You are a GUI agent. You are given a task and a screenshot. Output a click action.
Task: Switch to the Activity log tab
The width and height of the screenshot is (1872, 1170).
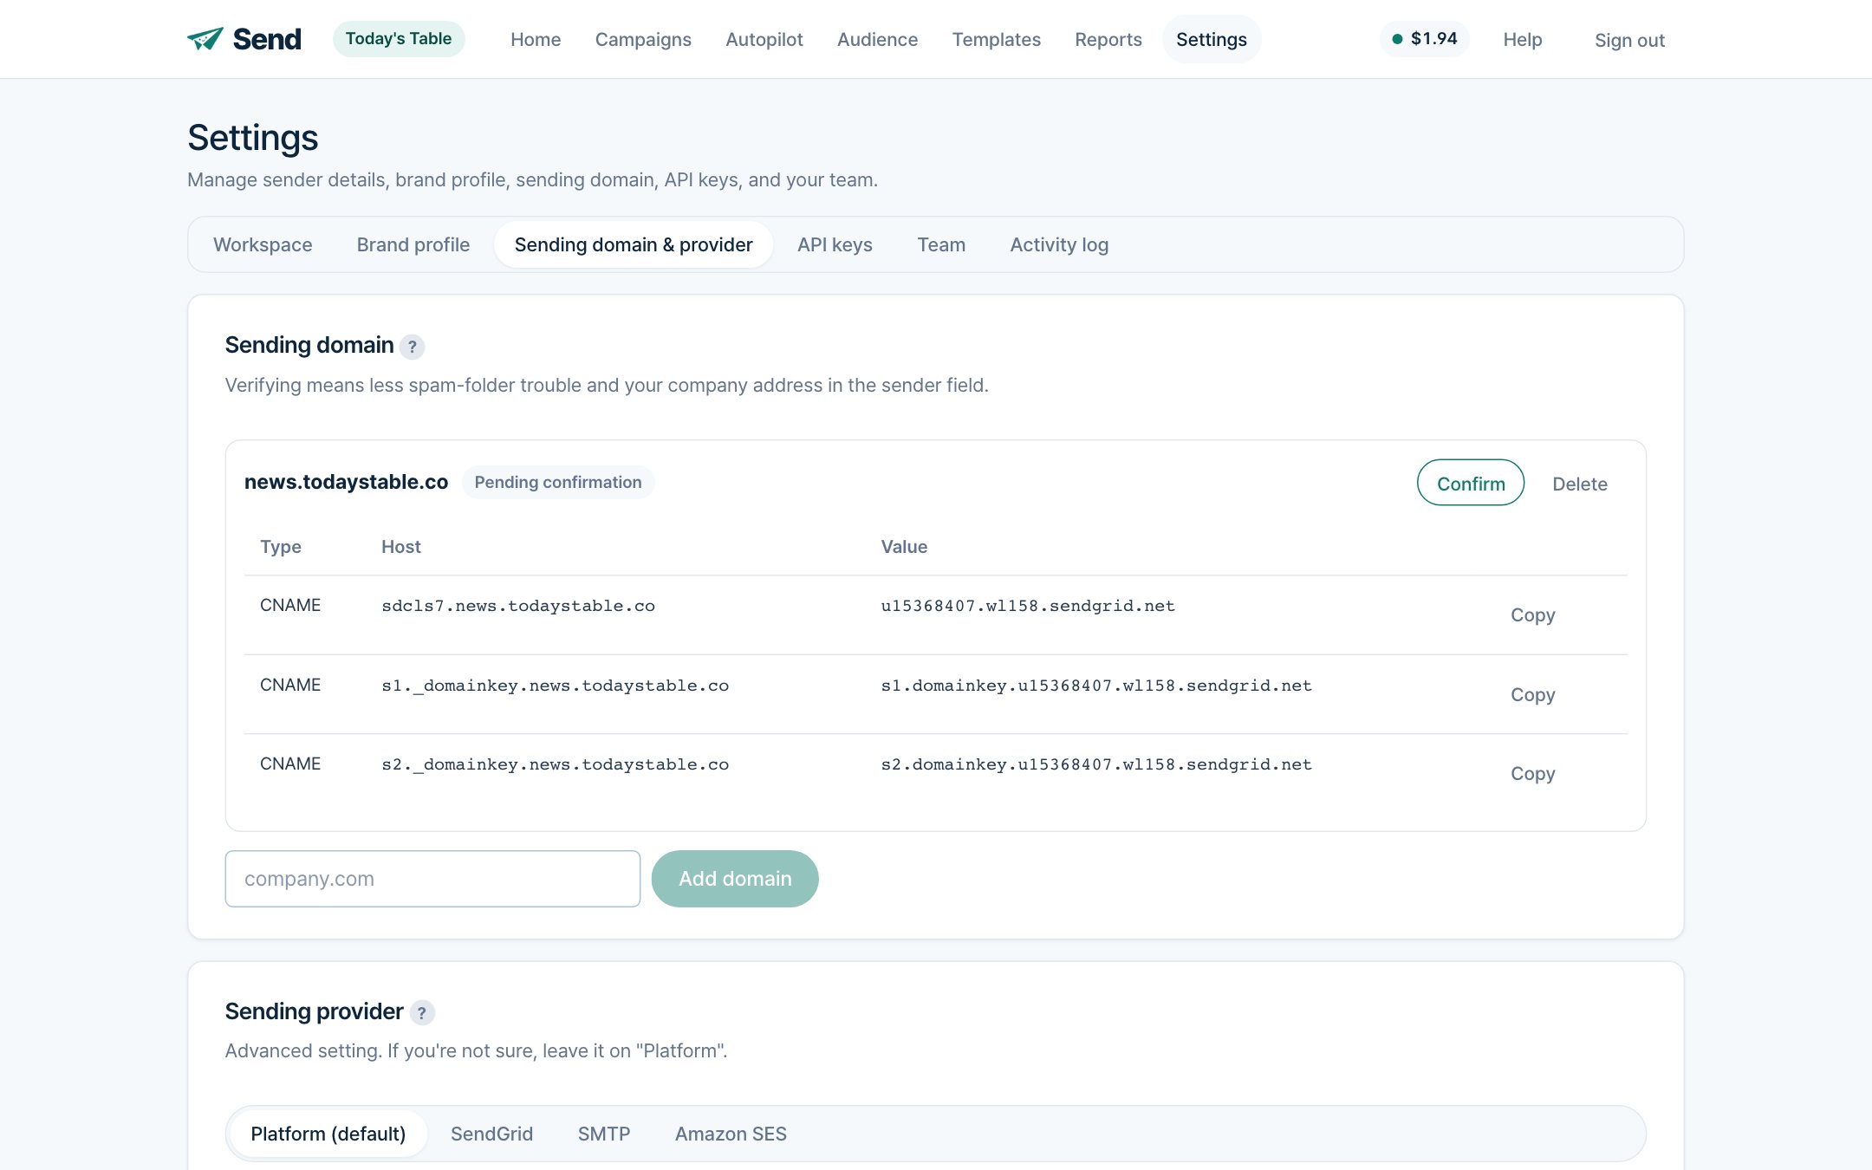point(1059,244)
